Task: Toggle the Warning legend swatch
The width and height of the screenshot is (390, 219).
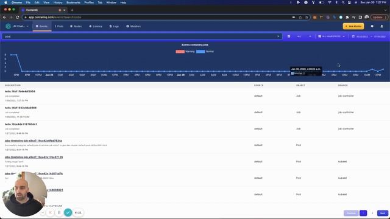Action: 180,51
